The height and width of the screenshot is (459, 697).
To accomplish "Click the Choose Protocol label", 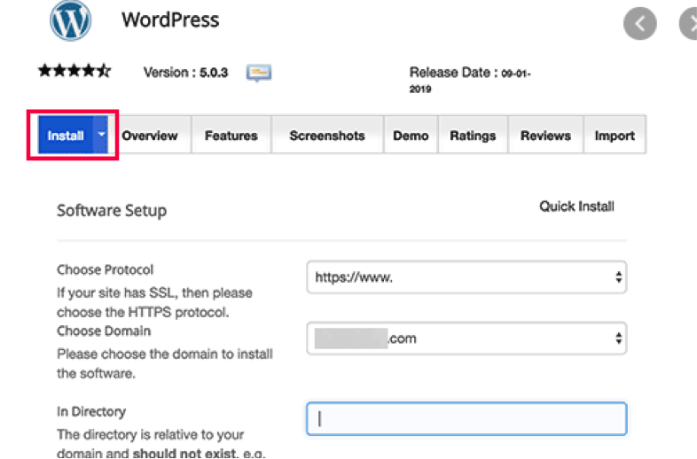I will [x=106, y=269].
